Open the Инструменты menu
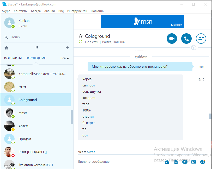Screen dimensions: 212x169 coord(77,11)
